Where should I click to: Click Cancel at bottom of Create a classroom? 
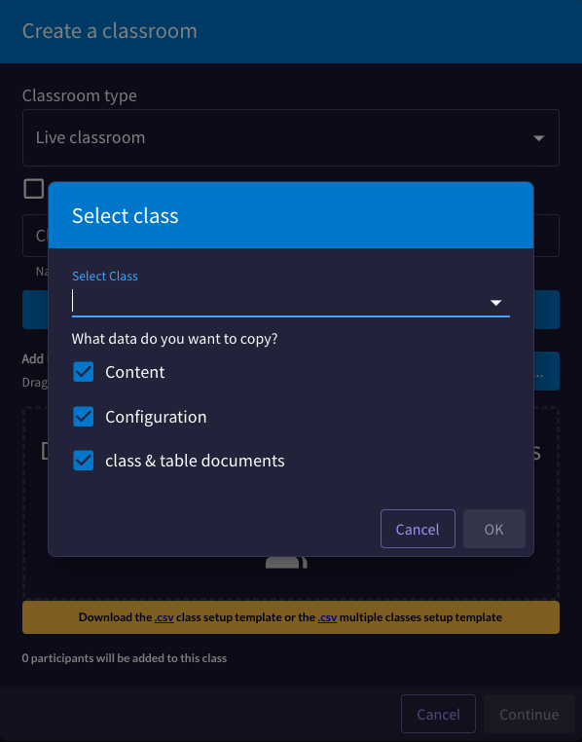(438, 714)
